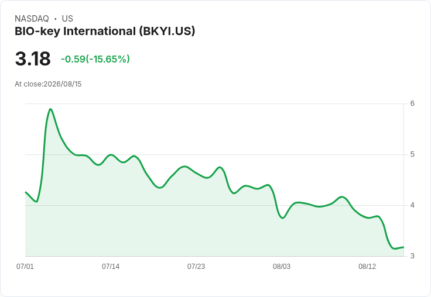This screenshot has height=297, width=431.
Task: Click the 3 price level label
Action: pos(412,256)
